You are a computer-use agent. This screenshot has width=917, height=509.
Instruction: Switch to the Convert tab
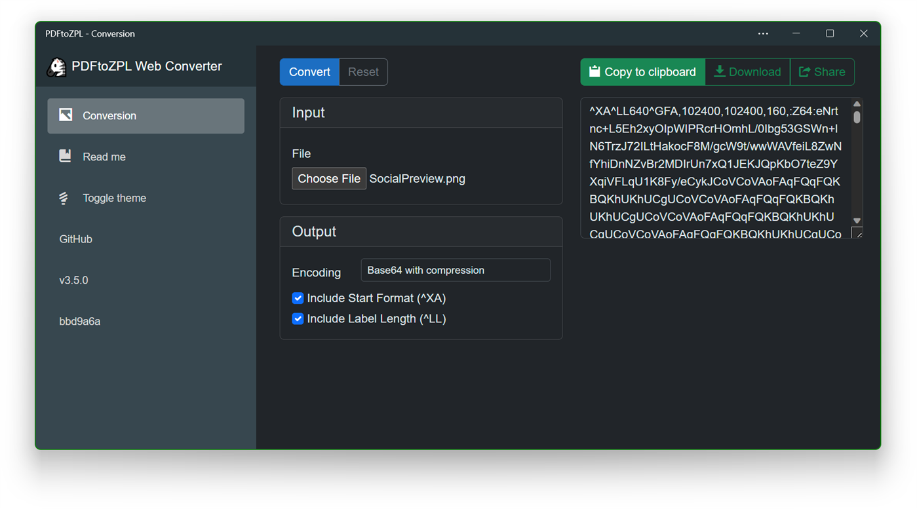pos(309,72)
